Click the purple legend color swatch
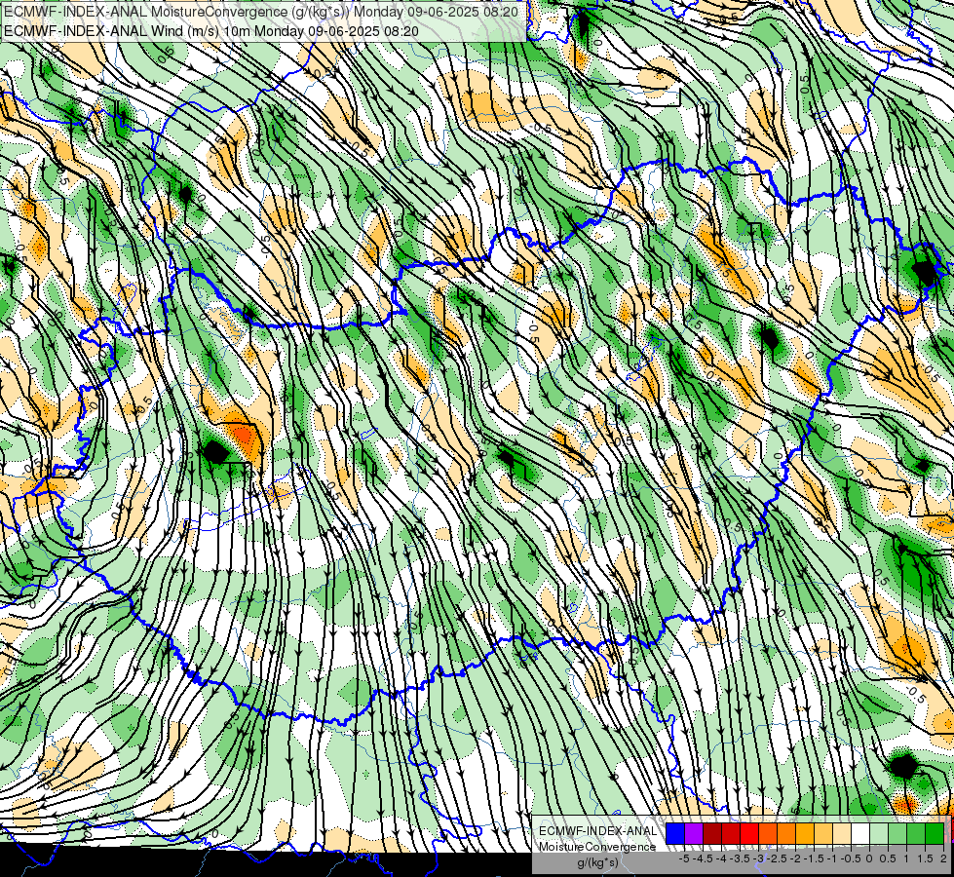The height and width of the screenshot is (877, 954). coord(694,834)
